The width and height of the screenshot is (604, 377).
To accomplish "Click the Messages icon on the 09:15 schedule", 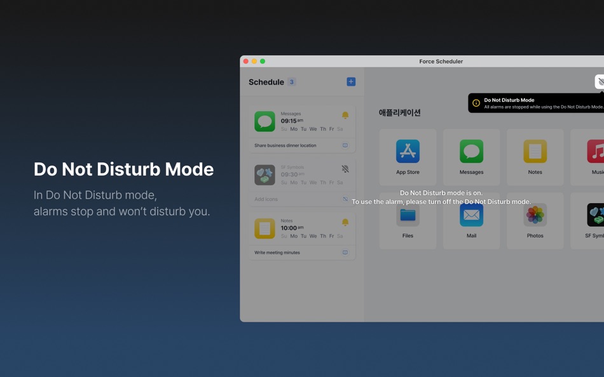I will tap(264, 121).
